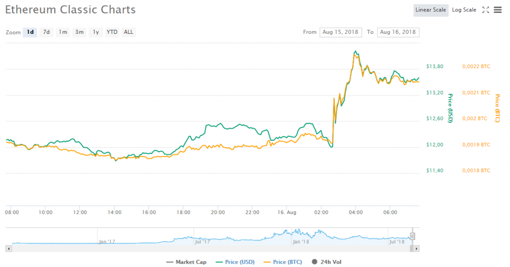
Task: Edit the From date field
Action: [x=341, y=32]
